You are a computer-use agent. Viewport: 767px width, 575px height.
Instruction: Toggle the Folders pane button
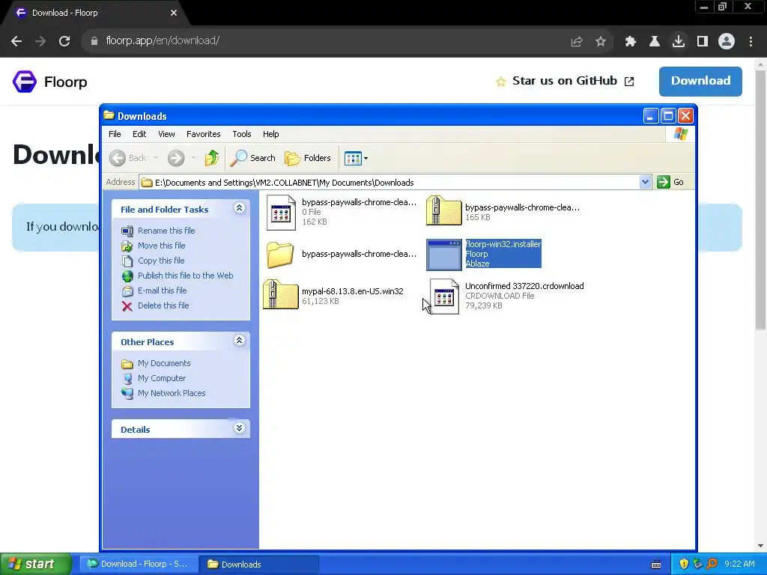coord(308,158)
